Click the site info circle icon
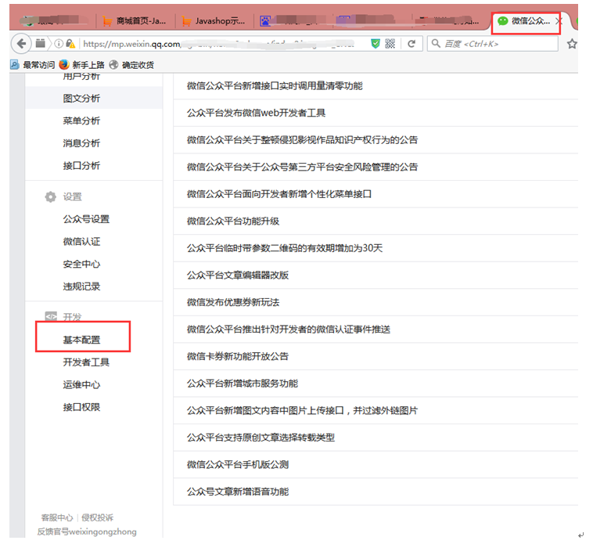The image size is (593, 544). coord(59,44)
